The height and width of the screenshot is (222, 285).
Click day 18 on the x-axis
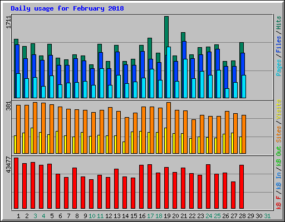159,216
